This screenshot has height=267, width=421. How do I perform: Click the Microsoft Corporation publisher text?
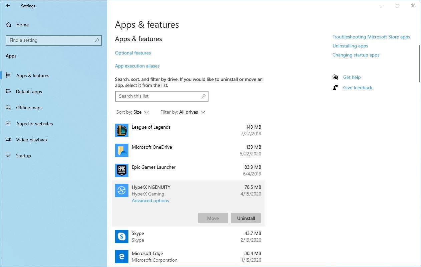(x=154, y=260)
